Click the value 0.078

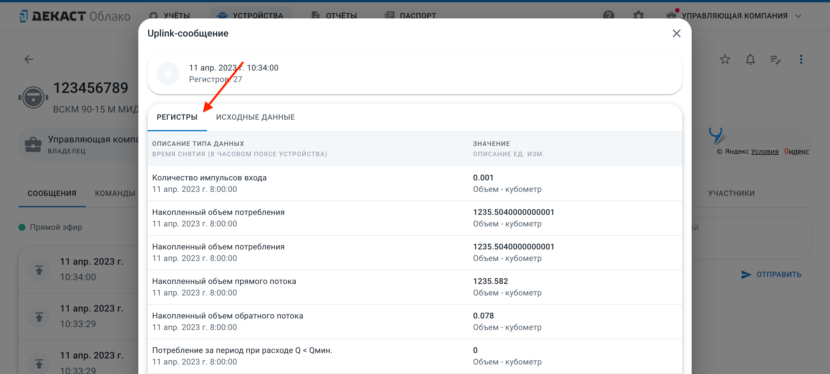pos(483,316)
